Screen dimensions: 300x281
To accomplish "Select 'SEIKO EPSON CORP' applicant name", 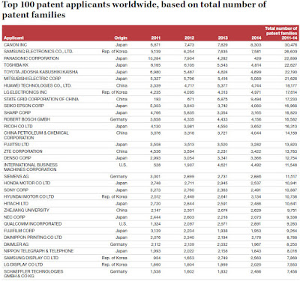I will click(x=24, y=106).
